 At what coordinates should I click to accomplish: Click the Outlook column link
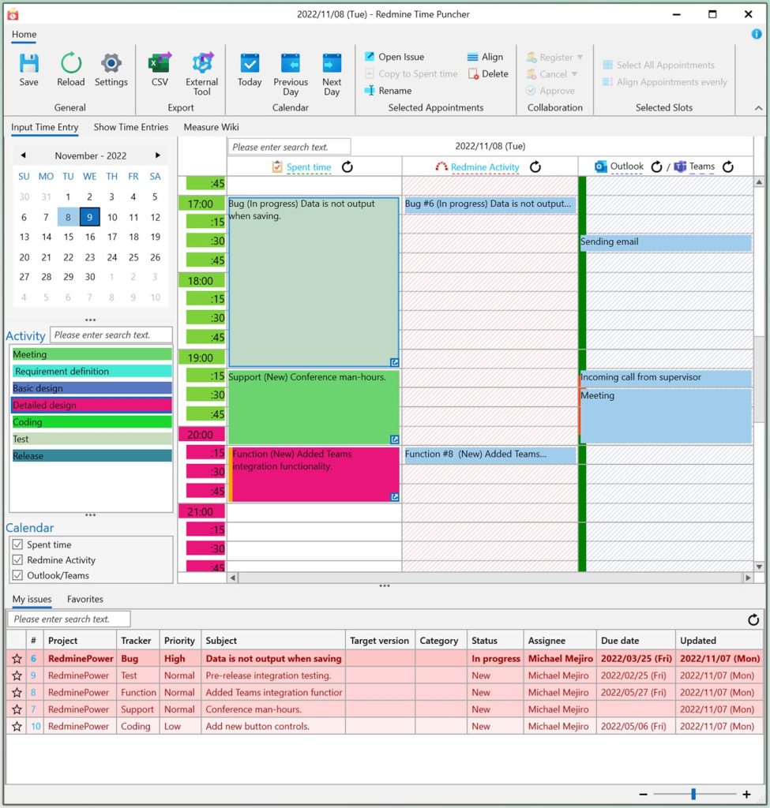point(626,166)
